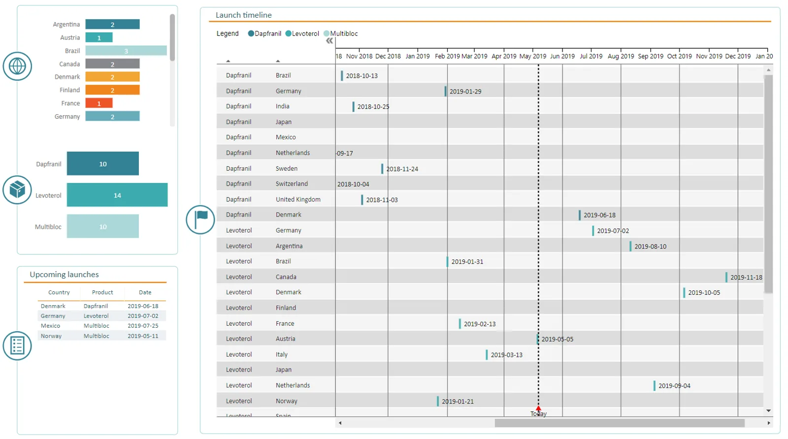Click the timeline's horizontal scrollbar thumb
The height and width of the screenshot is (439, 788).
click(620, 423)
